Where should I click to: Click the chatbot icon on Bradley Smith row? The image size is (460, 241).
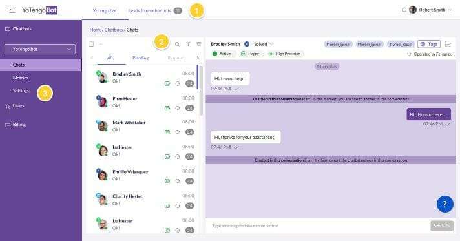click(167, 84)
